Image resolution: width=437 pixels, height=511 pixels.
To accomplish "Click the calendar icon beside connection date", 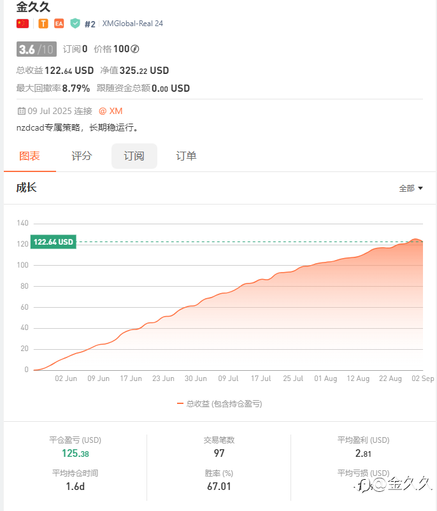I will [x=21, y=111].
